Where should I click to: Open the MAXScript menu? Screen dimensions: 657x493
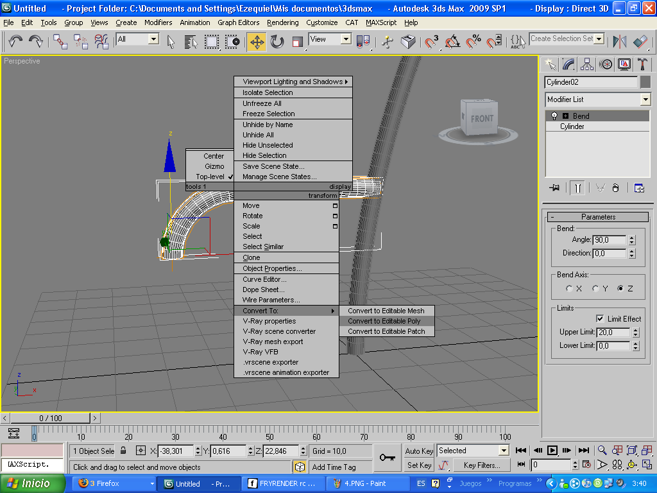click(381, 22)
